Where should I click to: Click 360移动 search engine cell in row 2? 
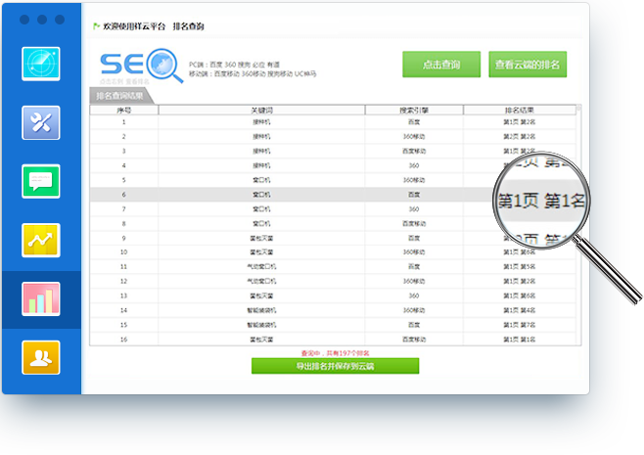[414, 136]
